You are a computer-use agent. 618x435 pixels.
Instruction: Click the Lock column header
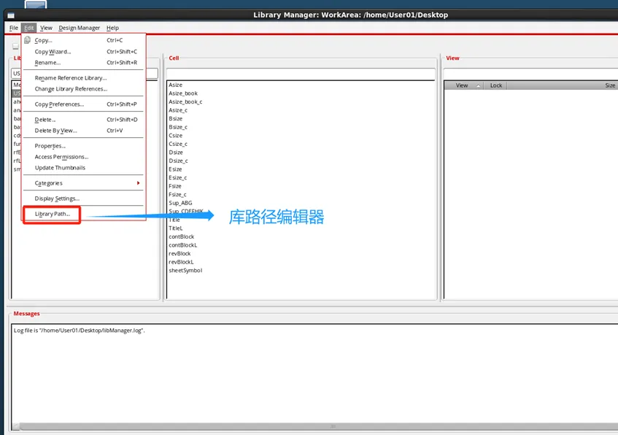click(x=496, y=85)
